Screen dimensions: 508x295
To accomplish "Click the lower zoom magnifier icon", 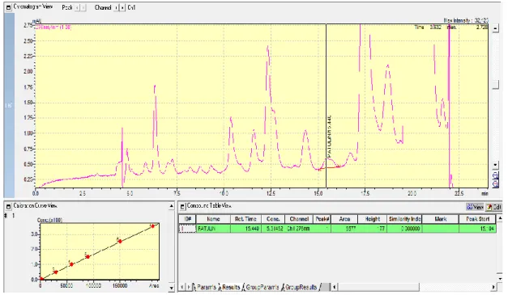I will [x=495, y=183].
